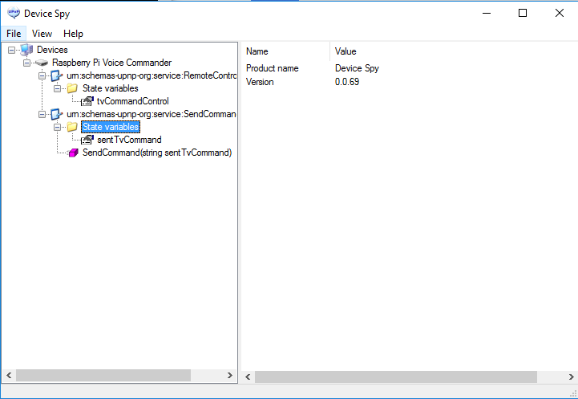Collapse the RemoteControl service node

pyautogui.click(x=42, y=75)
